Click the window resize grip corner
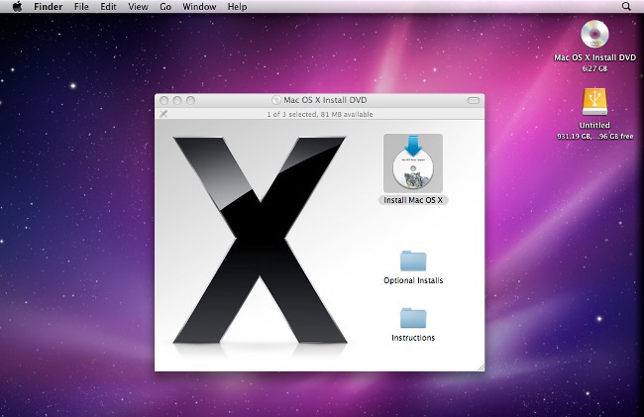Image resolution: width=644 pixels, height=417 pixels. click(x=481, y=367)
